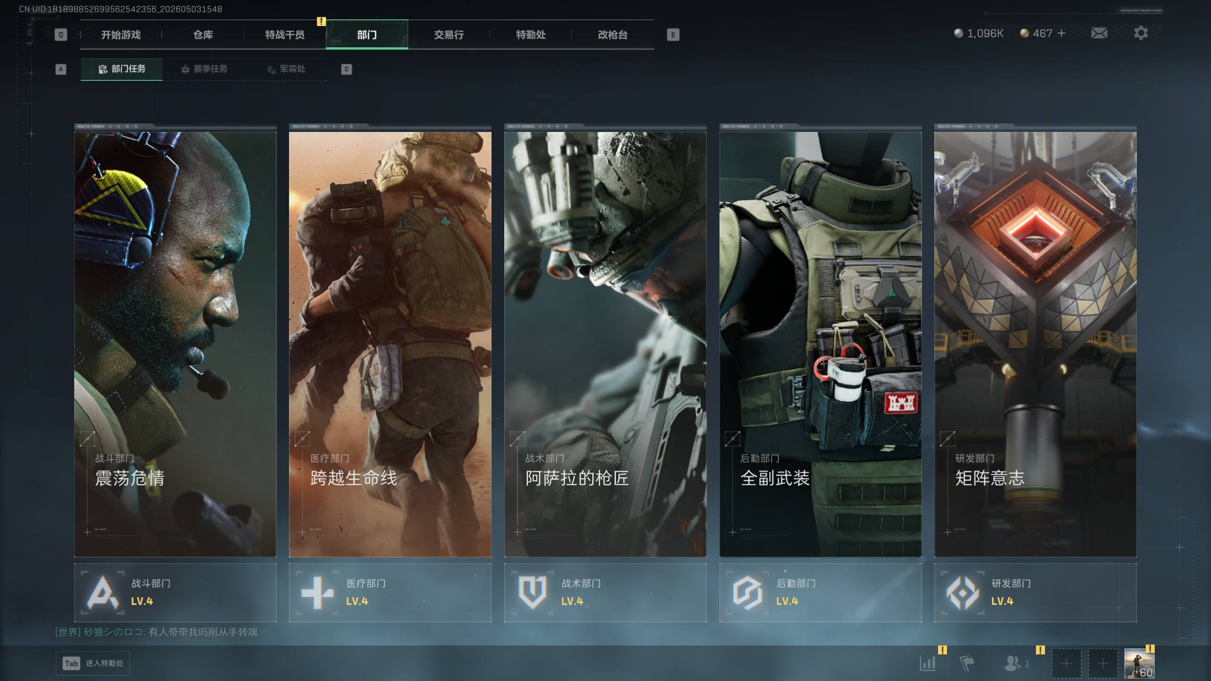Open the 全副武装 logistics department card
The width and height of the screenshot is (1211, 681).
coord(820,344)
